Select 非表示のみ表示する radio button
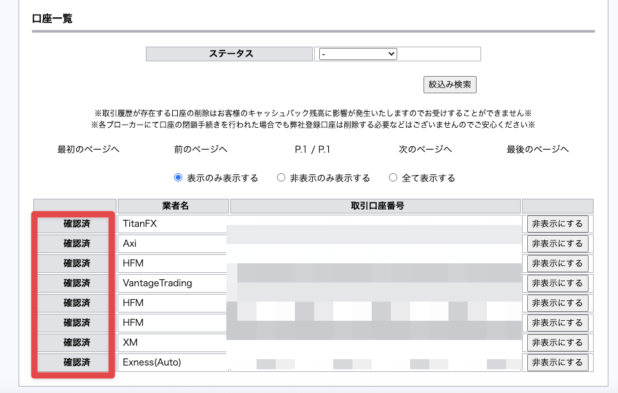 click(x=281, y=178)
